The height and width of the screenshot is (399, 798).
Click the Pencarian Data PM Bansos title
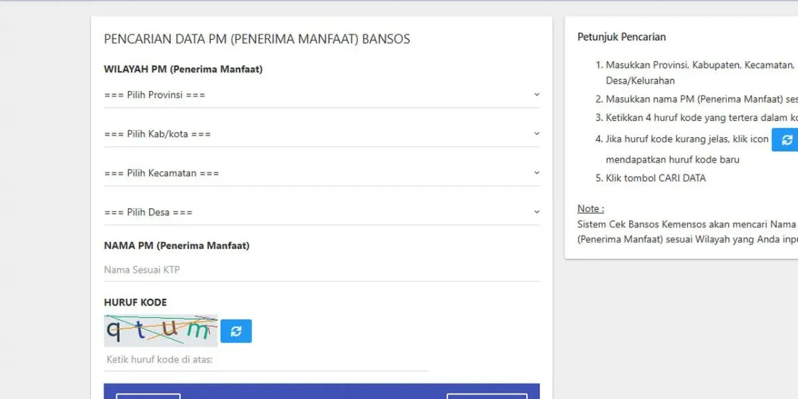click(257, 39)
